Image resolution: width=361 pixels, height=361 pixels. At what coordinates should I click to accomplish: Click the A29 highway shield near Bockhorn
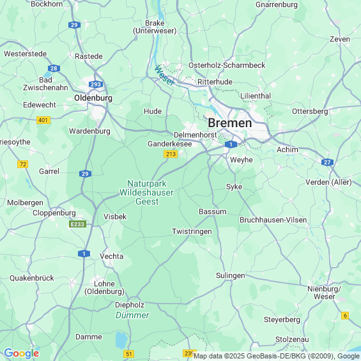coord(74,25)
